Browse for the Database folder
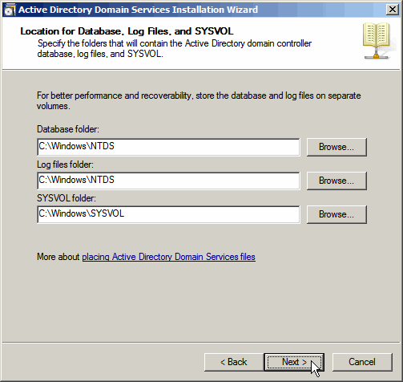Screen dimensions: 403x382 click(337, 147)
